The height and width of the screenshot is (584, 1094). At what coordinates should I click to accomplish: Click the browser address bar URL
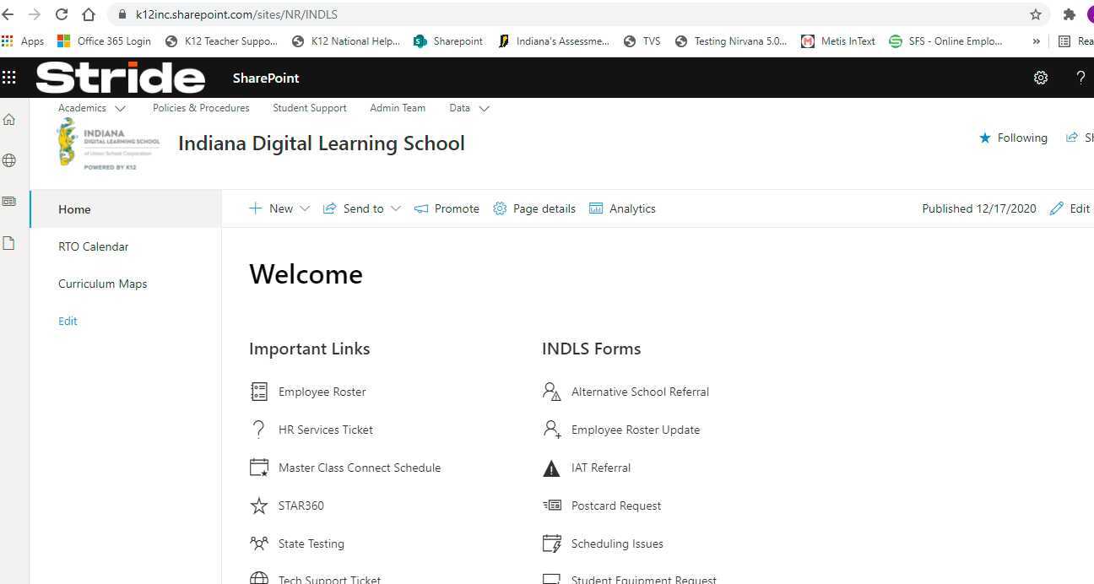[236, 14]
